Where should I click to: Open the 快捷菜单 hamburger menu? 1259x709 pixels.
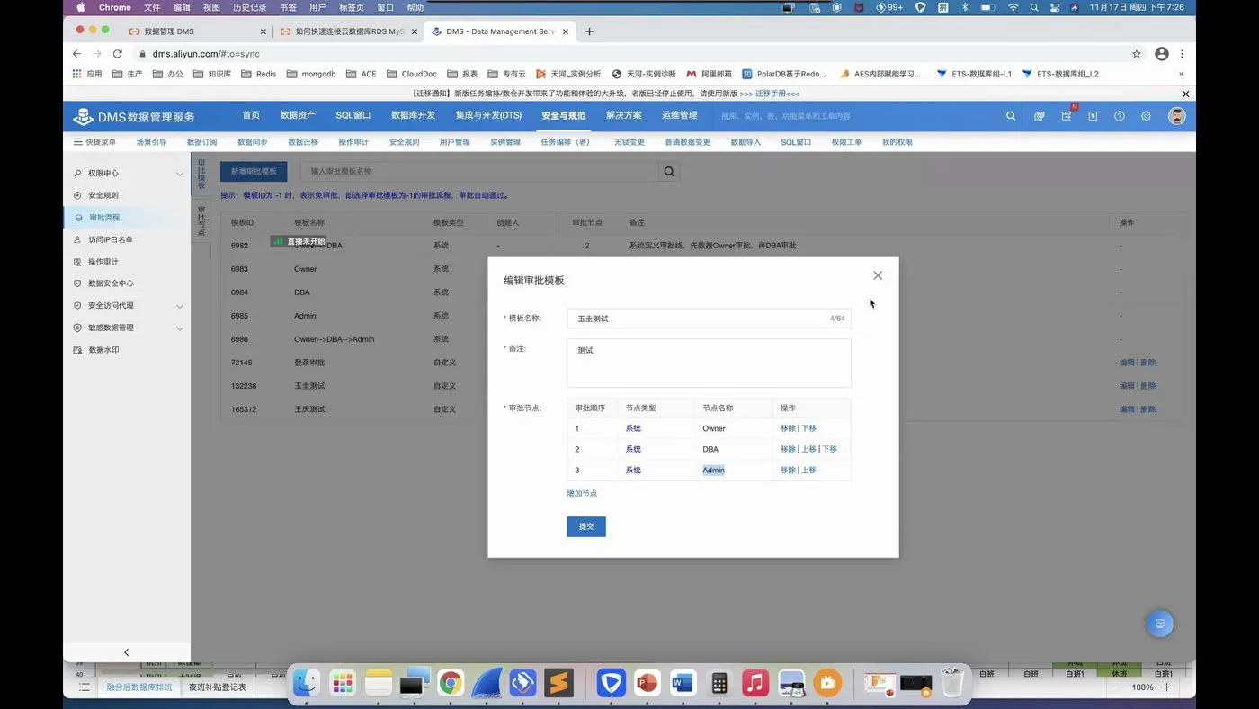coord(94,142)
